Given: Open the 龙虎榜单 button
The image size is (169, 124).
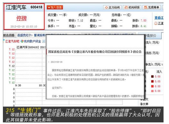Looking at the screenshot, I should coord(152,7).
